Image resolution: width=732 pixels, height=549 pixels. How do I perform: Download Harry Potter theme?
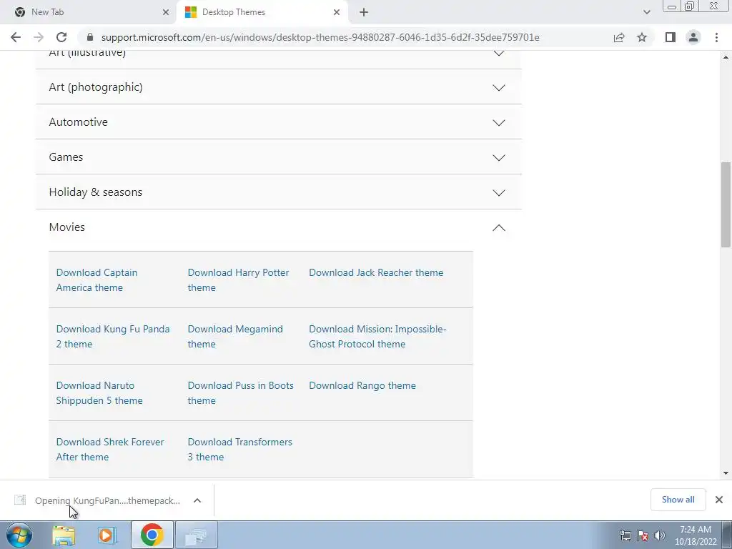238,280
